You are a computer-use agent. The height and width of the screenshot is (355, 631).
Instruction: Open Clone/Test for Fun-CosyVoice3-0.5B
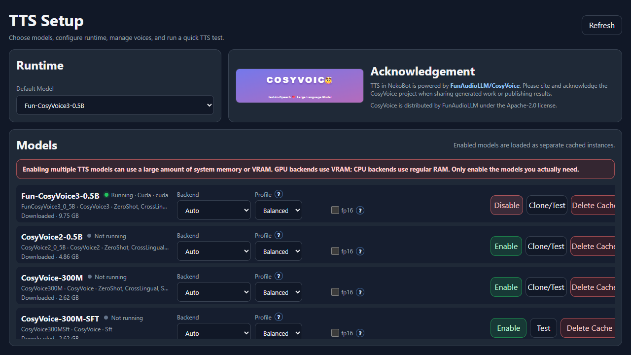[547, 205]
